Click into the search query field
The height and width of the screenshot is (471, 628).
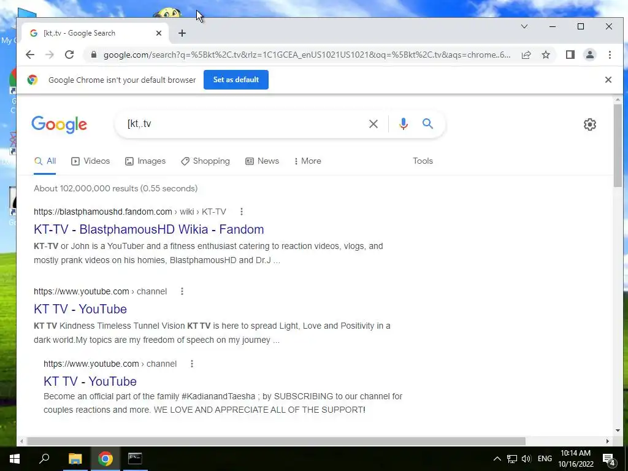[244, 124]
